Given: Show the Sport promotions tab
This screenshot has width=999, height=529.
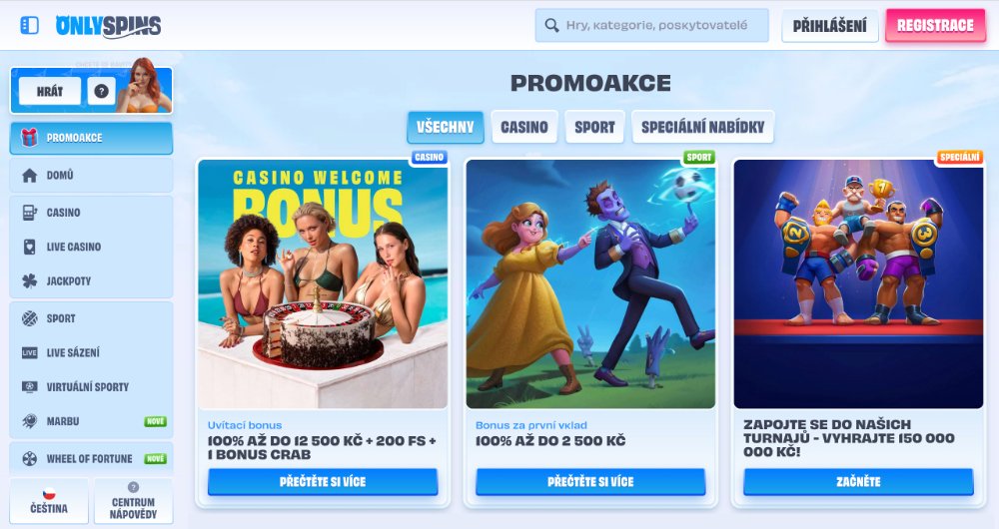Looking at the screenshot, I should [x=594, y=127].
